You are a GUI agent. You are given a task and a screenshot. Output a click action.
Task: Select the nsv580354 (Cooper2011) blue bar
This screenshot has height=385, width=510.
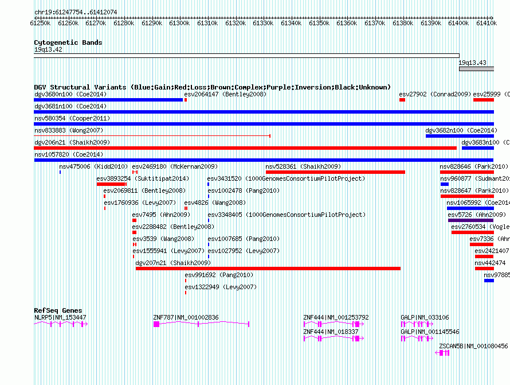pos(264,124)
